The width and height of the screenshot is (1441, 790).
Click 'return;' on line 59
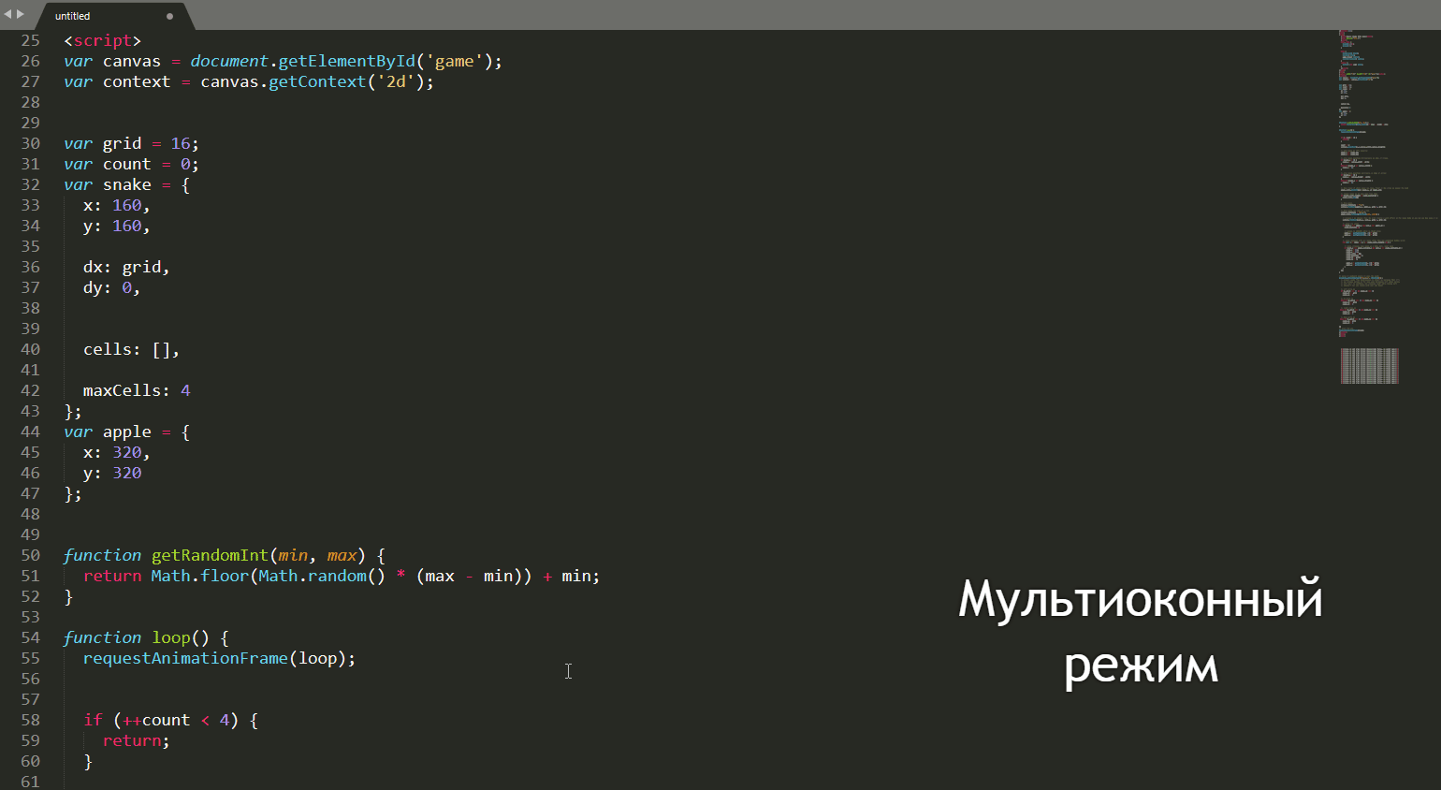point(137,740)
